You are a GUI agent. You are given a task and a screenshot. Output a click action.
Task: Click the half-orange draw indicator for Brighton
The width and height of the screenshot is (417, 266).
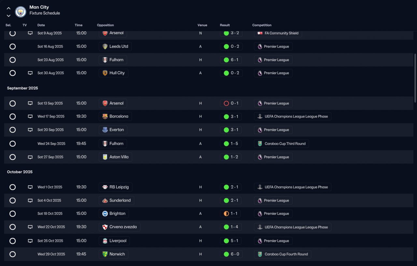point(226,214)
